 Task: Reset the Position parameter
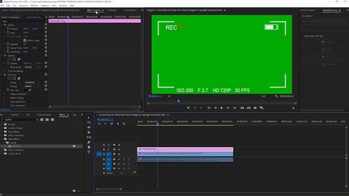46,28
